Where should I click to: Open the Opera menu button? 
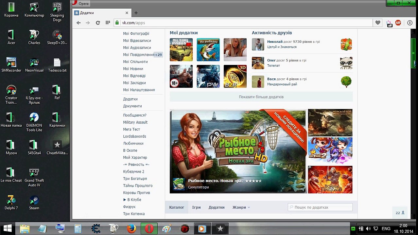(80, 3)
